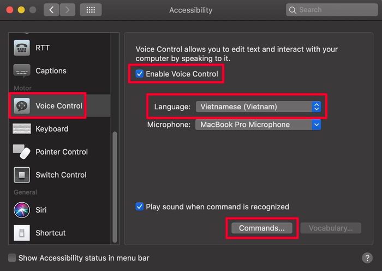Open the Language dropdown showing Vietnamese

(x=258, y=107)
